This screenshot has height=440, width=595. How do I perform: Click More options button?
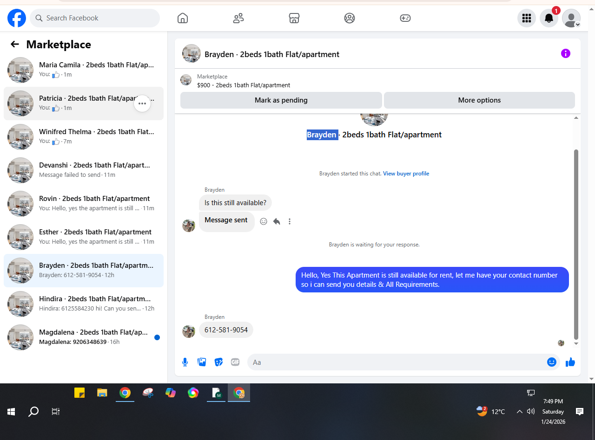coord(479,100)
